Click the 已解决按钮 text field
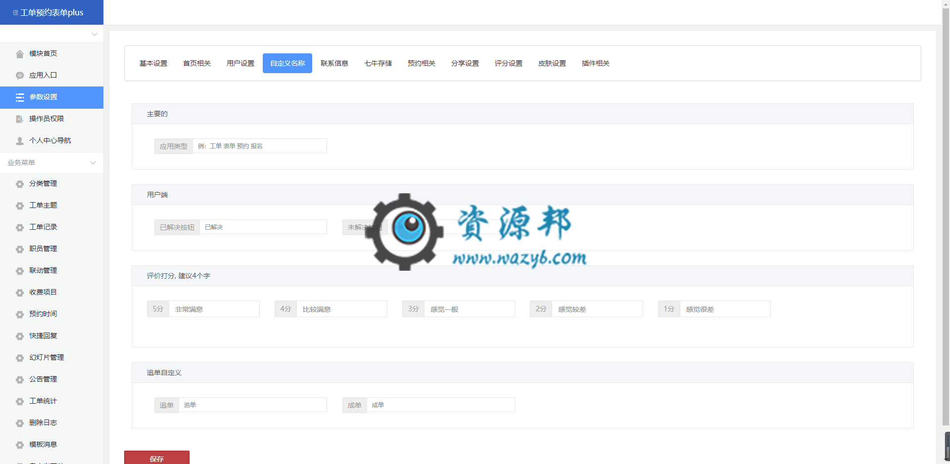The width and height of the screenshot is (950, 464). (x=263, y=227)
